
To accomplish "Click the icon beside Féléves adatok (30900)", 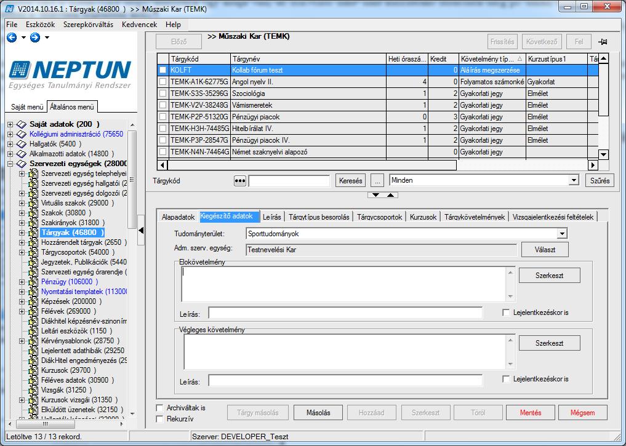I will click(x=33, y=380).
